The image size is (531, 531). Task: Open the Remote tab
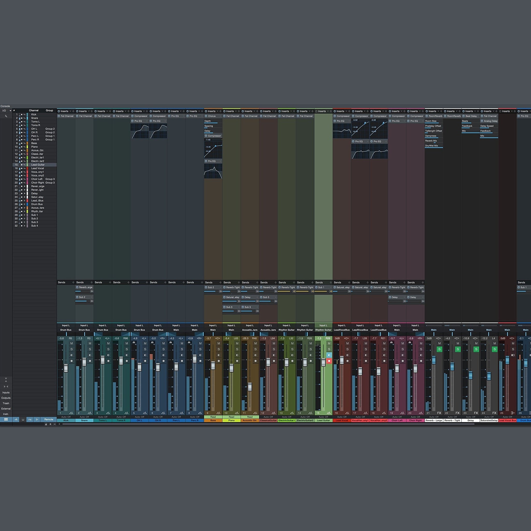[49, 420]
